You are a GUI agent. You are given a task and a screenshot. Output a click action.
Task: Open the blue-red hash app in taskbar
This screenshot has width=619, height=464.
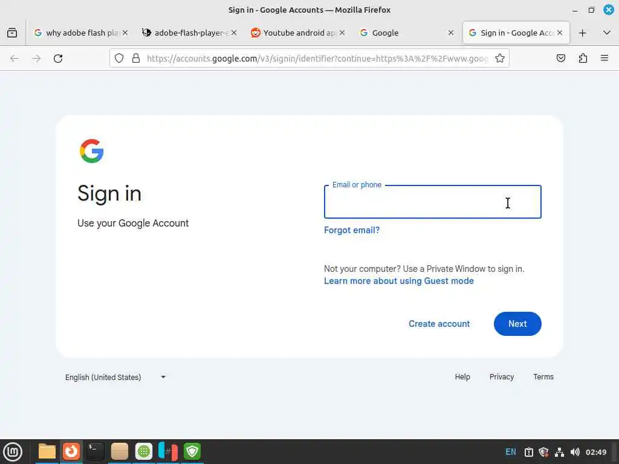168,451
